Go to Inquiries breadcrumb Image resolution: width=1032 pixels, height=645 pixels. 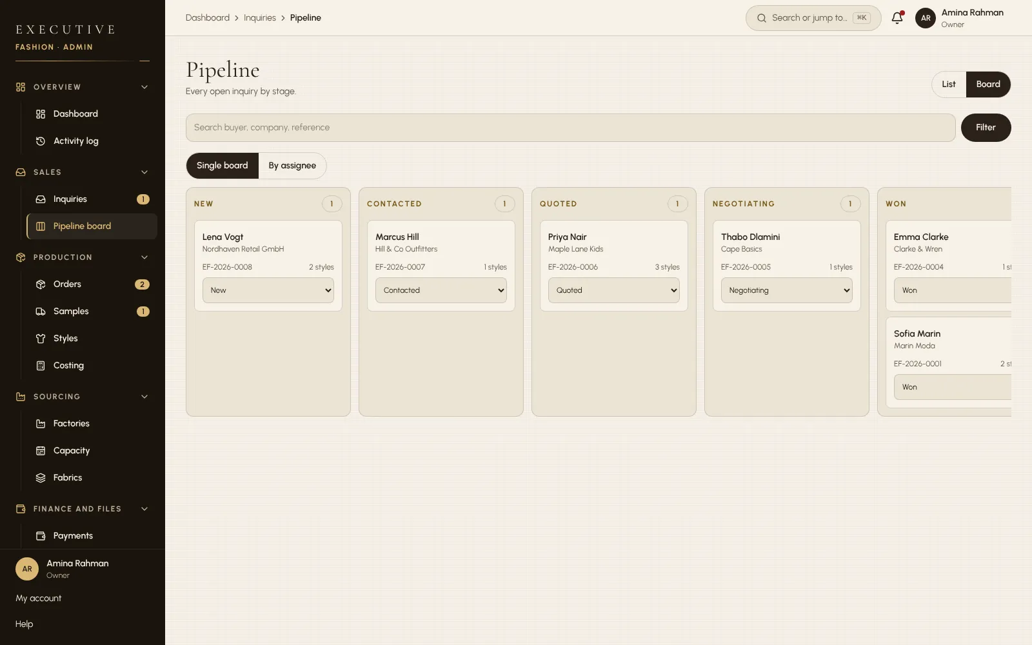260,18
